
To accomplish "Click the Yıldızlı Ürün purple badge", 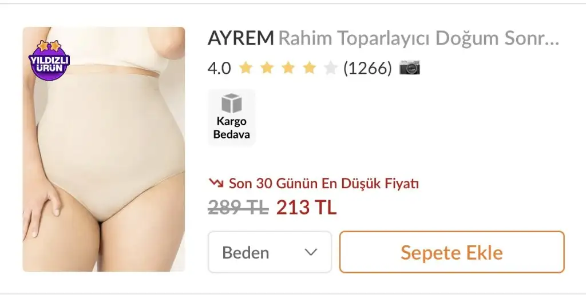I will click(49, 61).
